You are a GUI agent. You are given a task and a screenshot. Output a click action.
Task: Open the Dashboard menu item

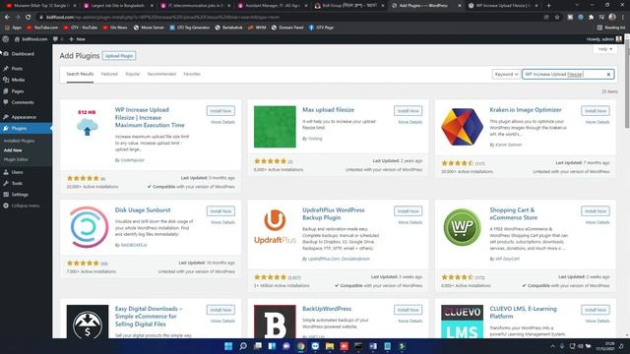pos(23,54)
